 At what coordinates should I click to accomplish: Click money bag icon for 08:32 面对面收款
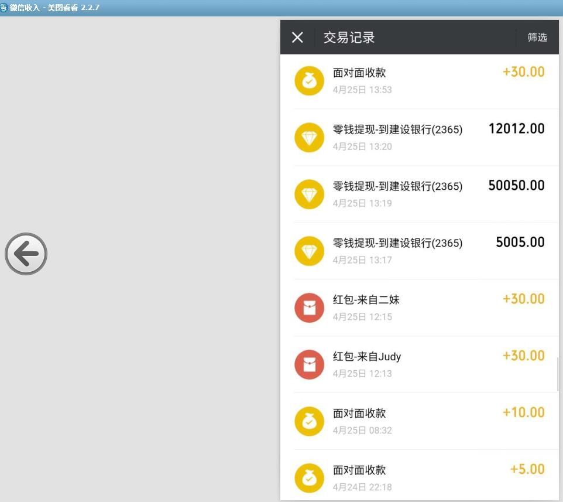pos(309,421)
